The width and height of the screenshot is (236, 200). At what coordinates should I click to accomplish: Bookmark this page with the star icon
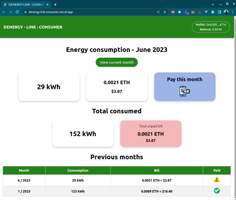(165, 12)
